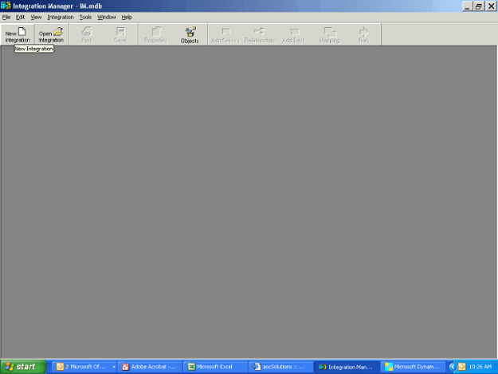Click the Open Integration toolbar icon
The height and width of the screenshot is (374, 498).
[51, 34]
